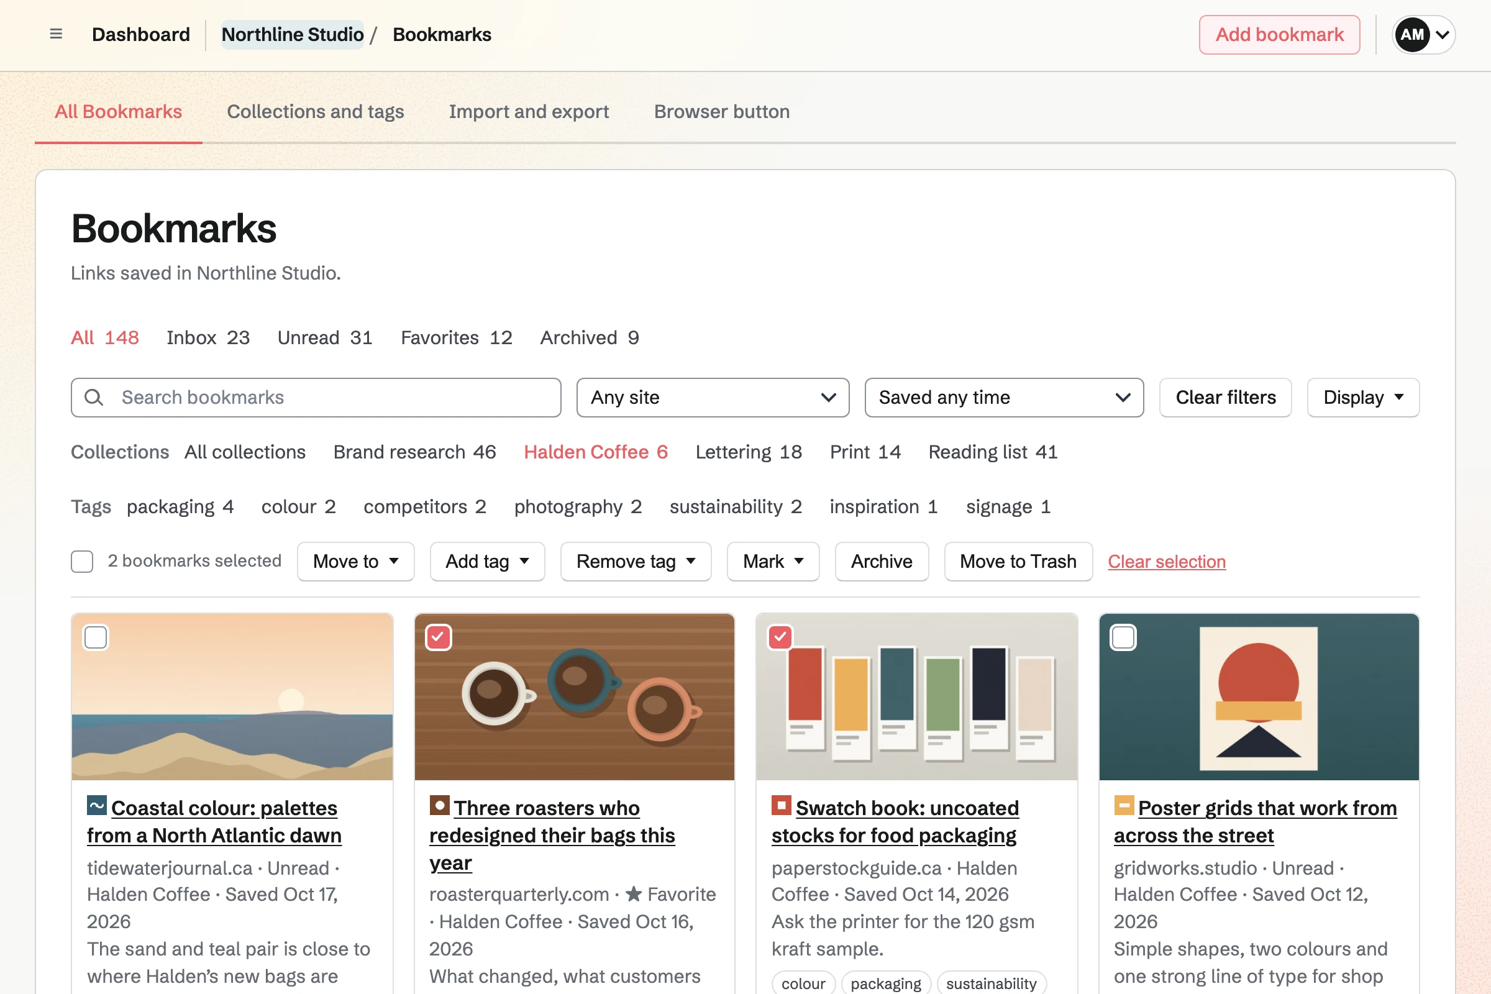This screenshot has width=1491, height=994.
Task: Check the Poster grids card checkbox
Action: (1123, 637)
